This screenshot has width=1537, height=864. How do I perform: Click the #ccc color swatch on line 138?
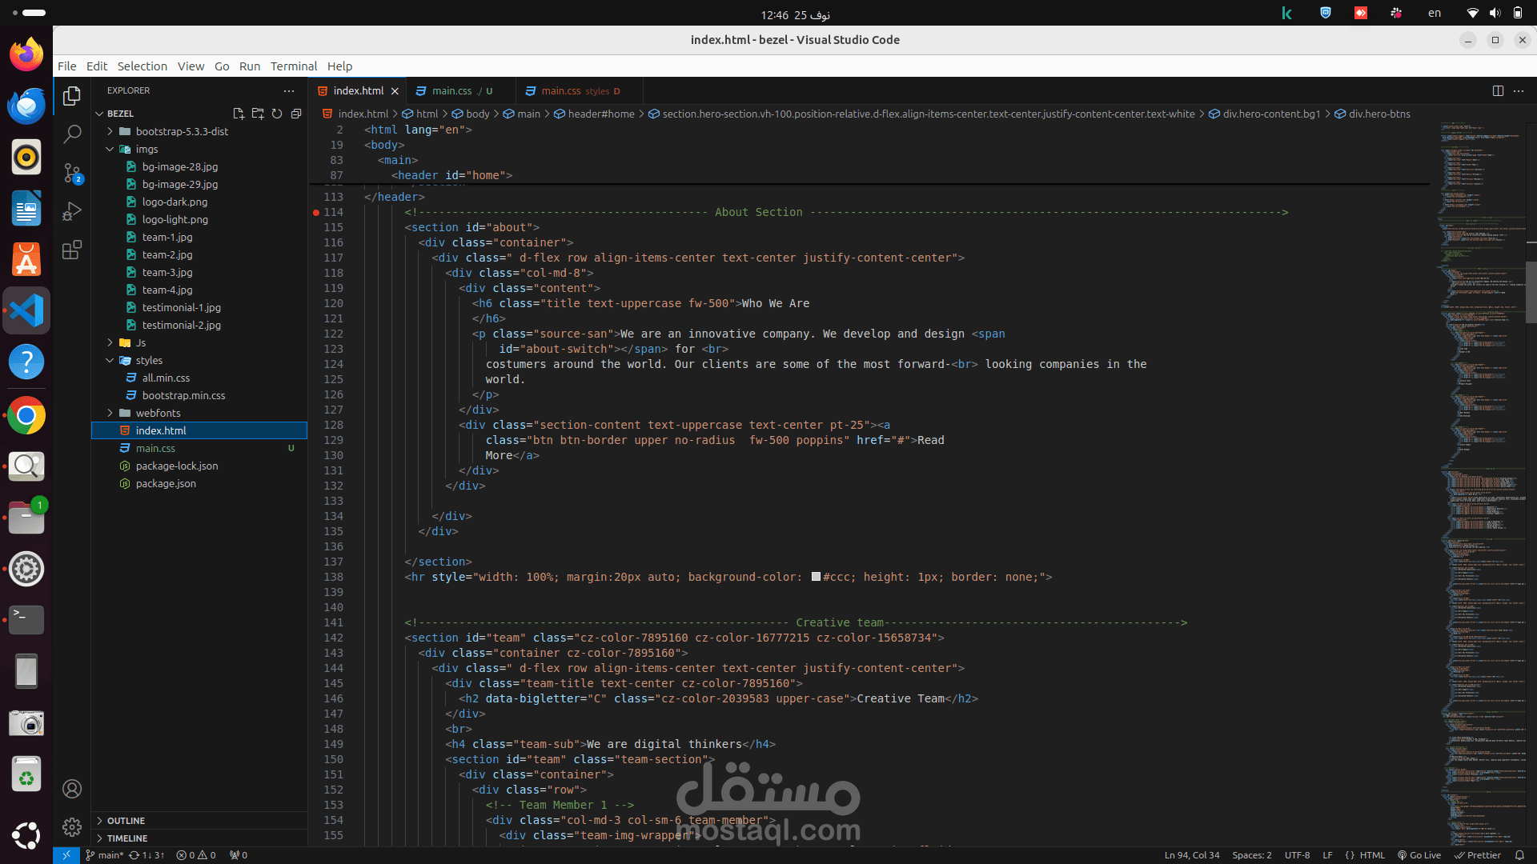coord(816,577)
